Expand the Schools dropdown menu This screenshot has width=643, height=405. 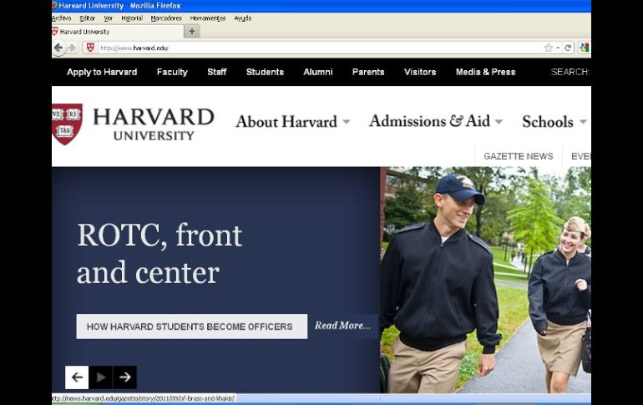pyautogui.click(x=554, y=122)
